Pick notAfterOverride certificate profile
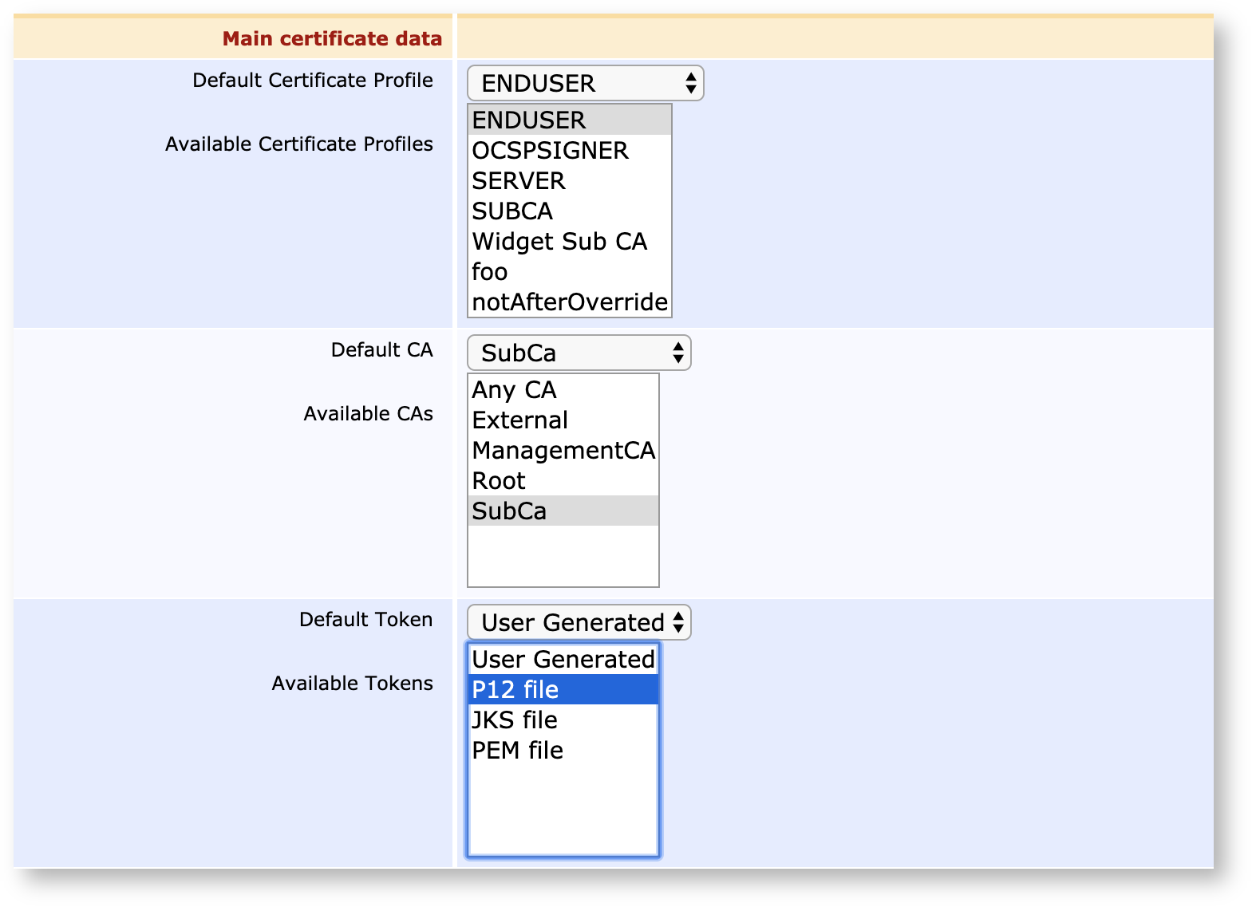Image resolution: width=1252 pixels, height=907 pixels. 569,302
